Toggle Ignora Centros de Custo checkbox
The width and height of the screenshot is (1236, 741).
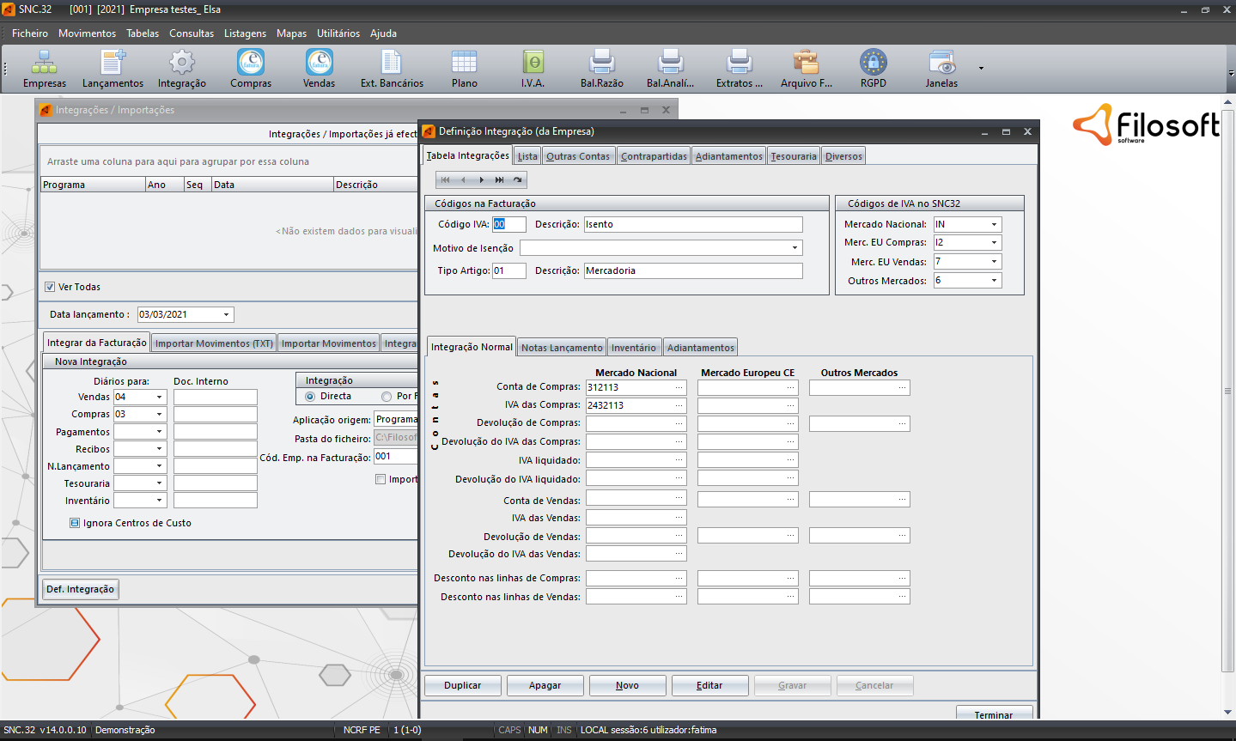coord(75,523)
